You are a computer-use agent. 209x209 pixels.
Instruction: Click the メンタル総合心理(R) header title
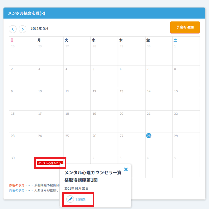(27, 13)
